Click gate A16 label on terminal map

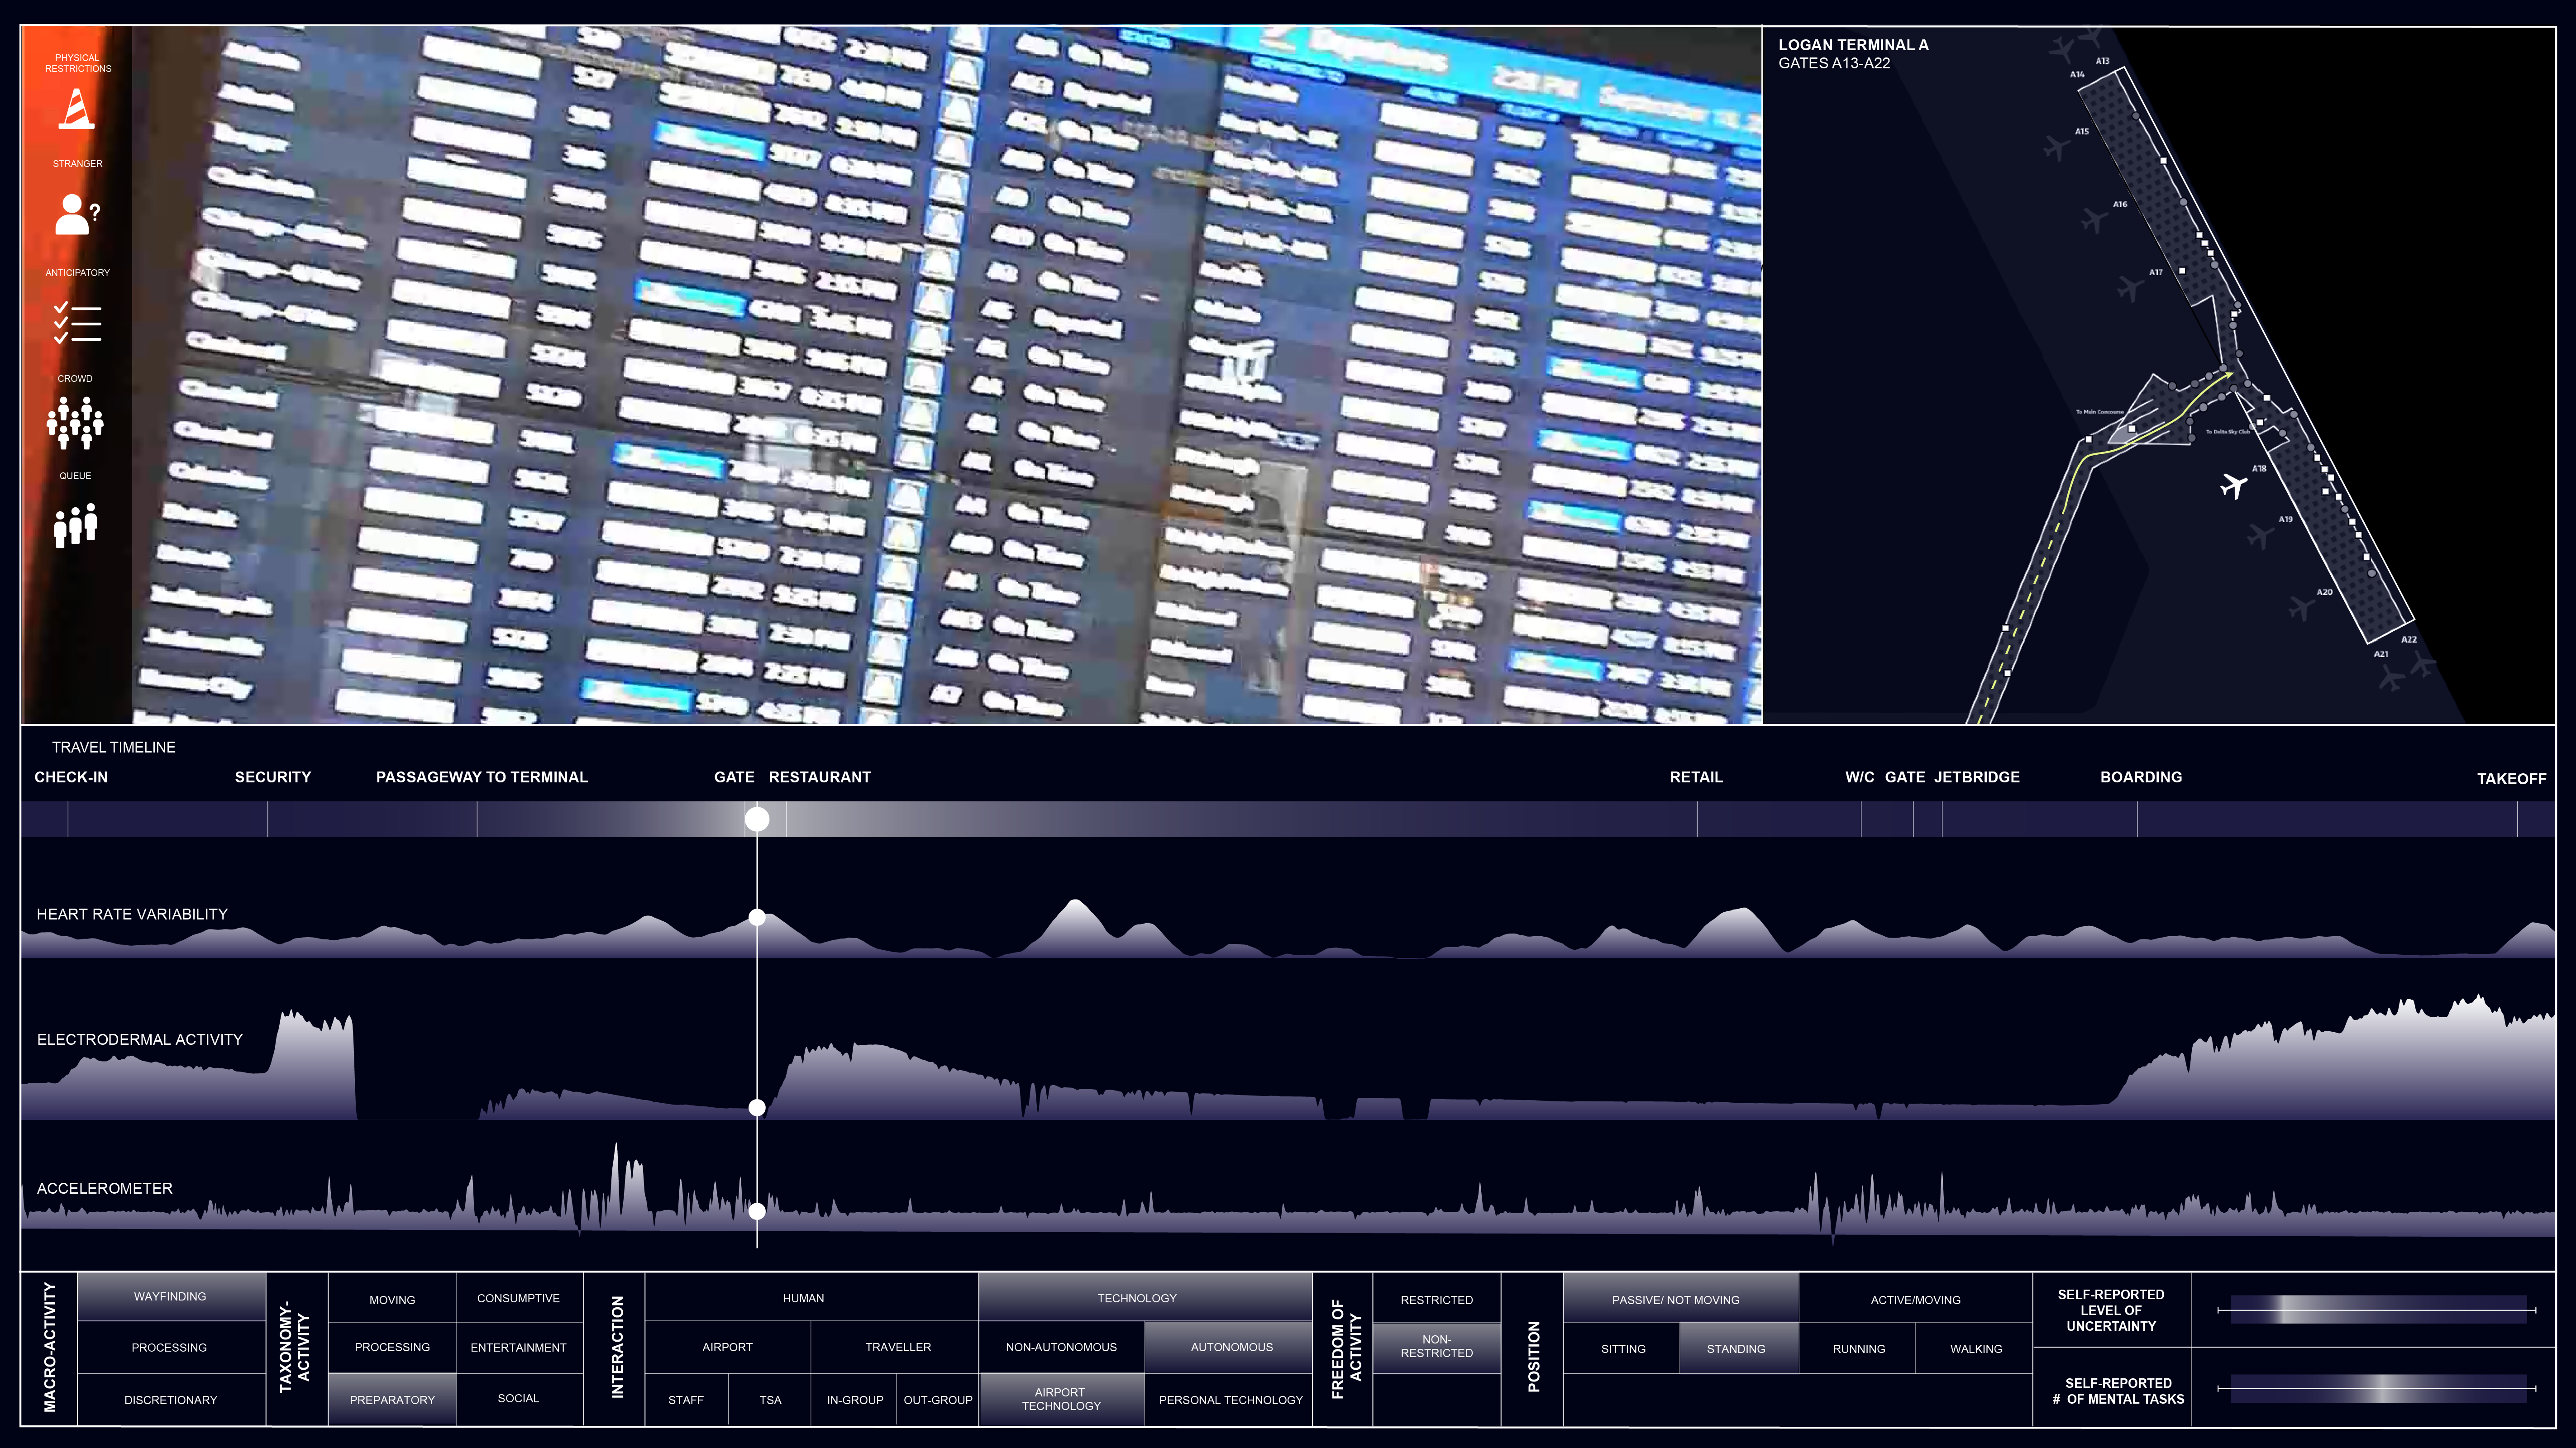click(x=2119, y=204)
